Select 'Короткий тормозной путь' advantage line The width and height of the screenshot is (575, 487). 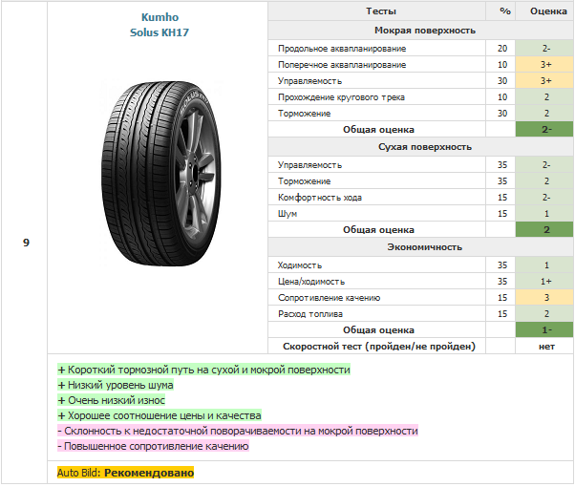pyautogui.click(x=203, y=370)
